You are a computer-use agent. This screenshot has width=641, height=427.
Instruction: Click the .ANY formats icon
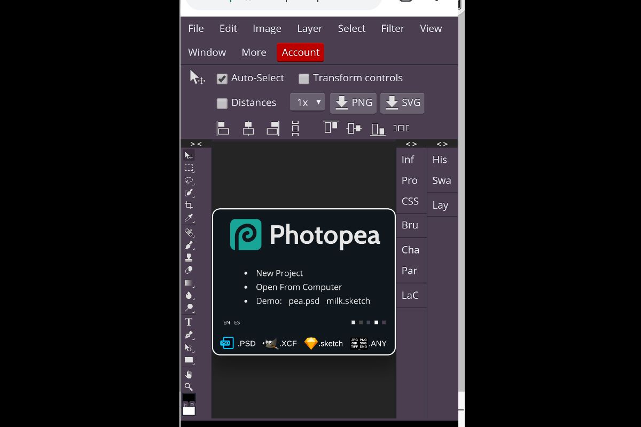click(x=359, y=343)
